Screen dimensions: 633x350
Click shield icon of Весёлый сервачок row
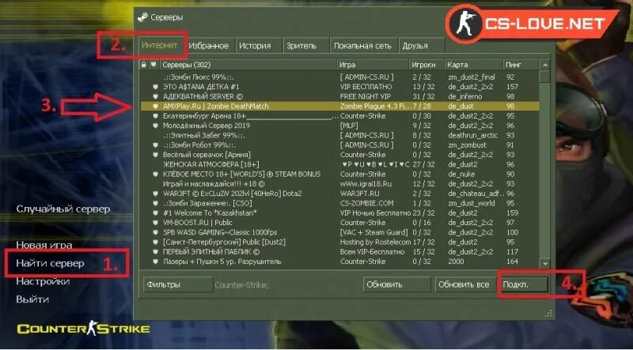click(154, 155)
